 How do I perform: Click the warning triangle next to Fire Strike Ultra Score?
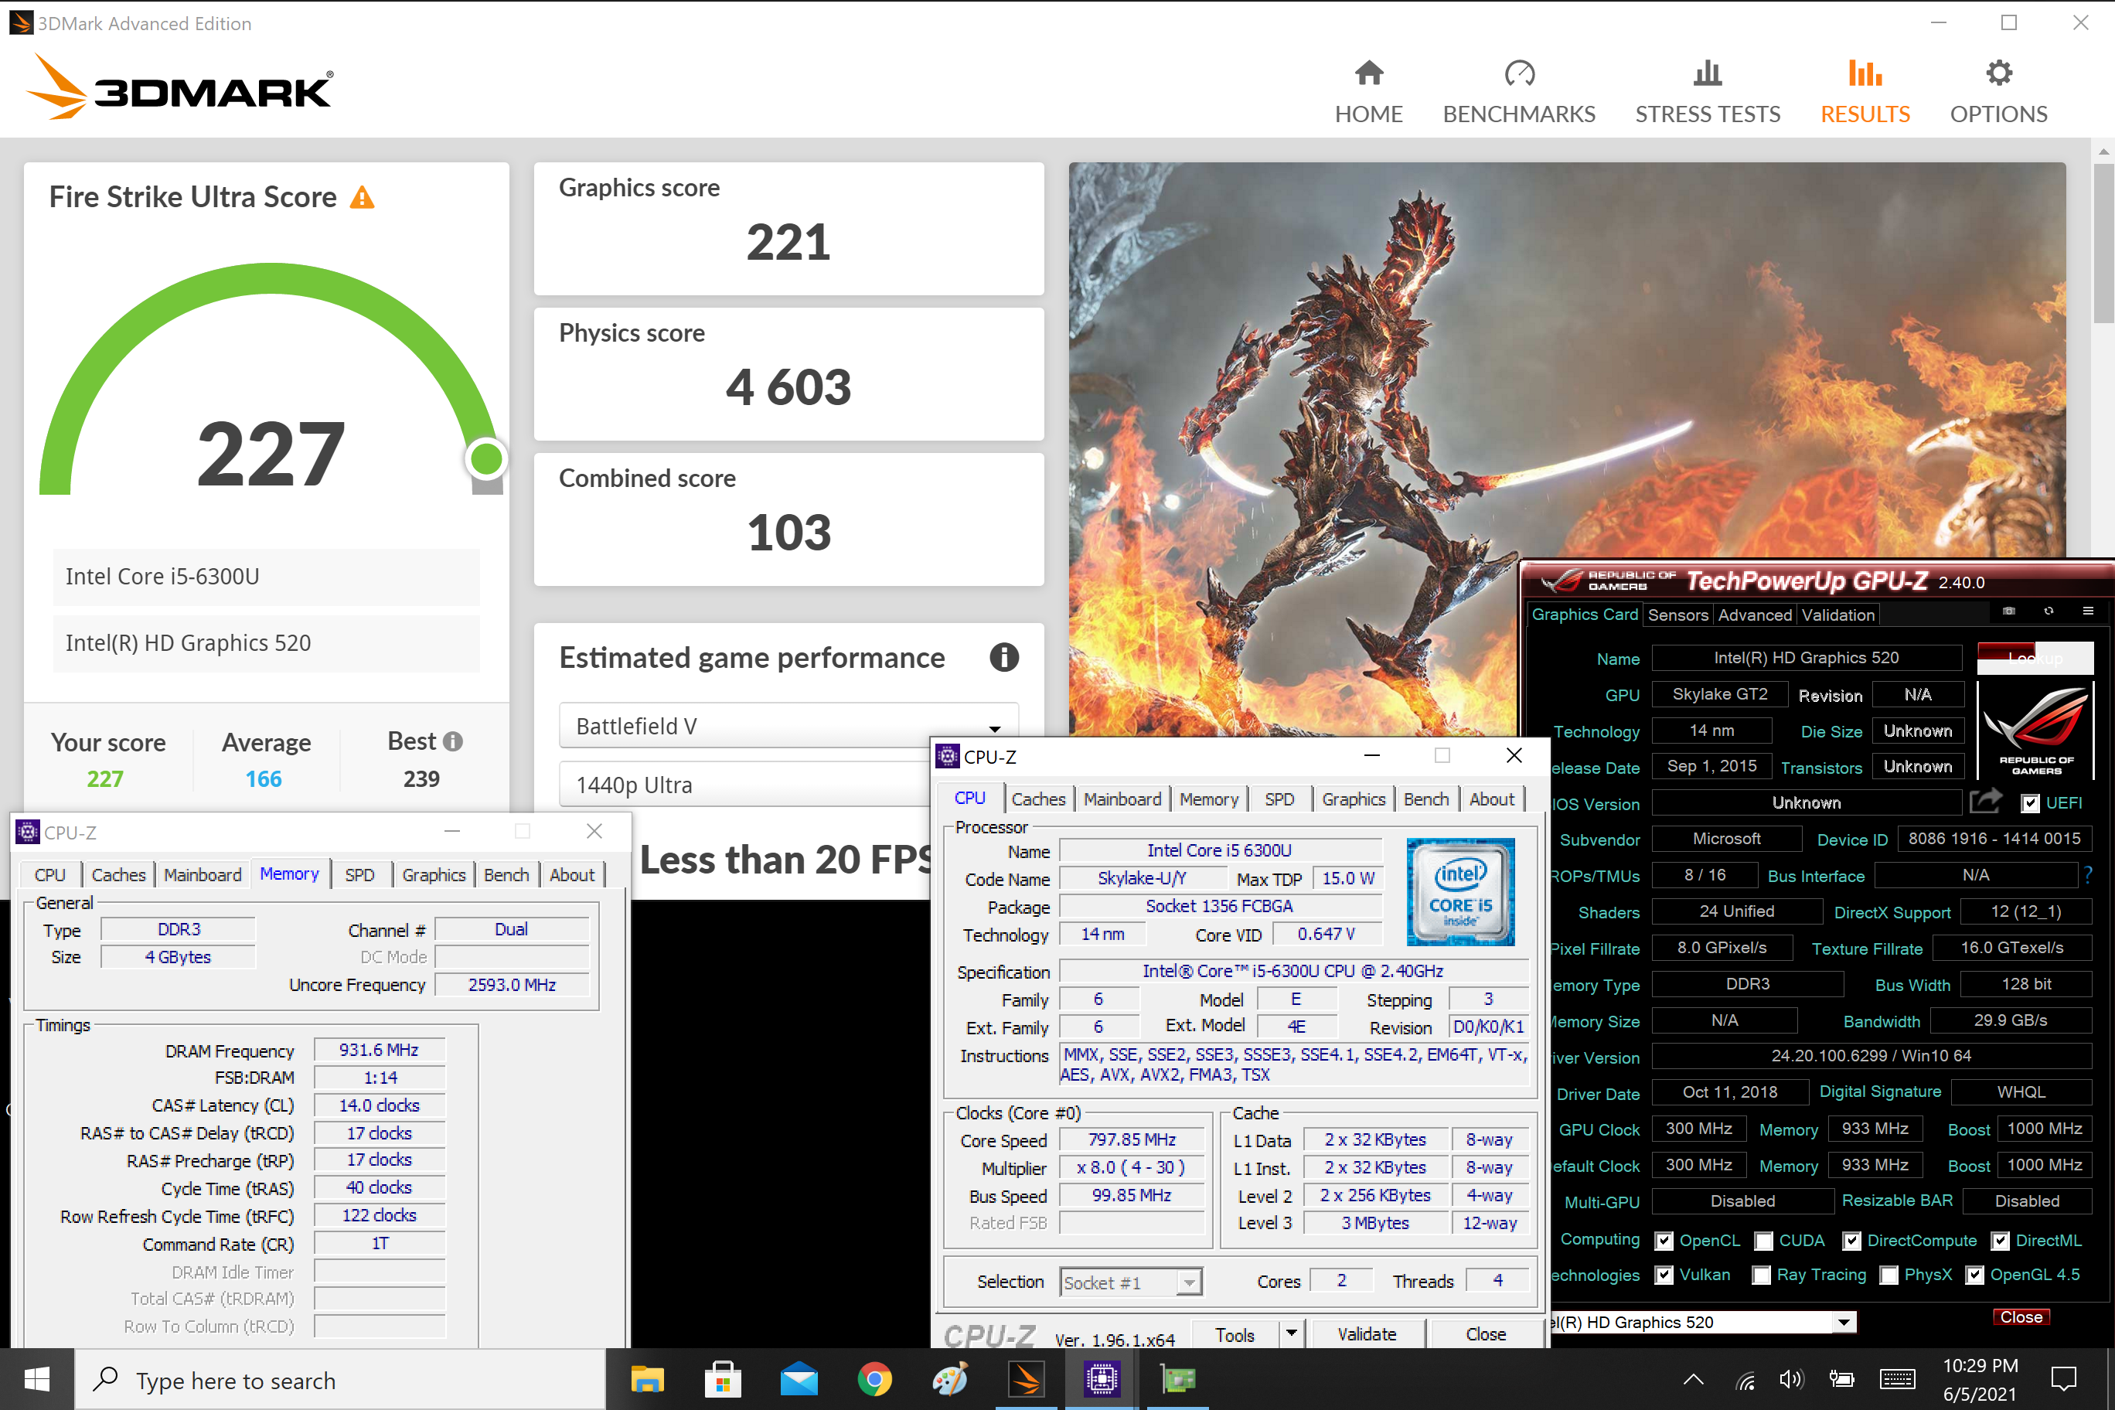pyautogui.click(x=362, y=197)
